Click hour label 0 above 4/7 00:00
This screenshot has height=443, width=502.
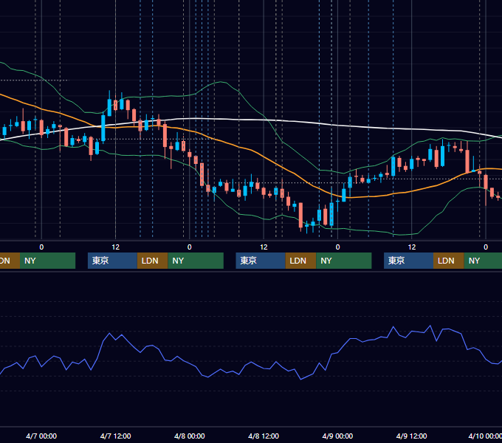[41, 247]
